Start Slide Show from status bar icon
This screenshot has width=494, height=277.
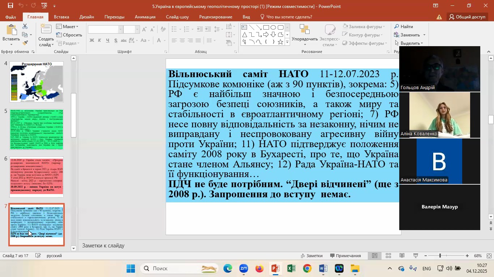pyautogui.click(x=416, y=256)
